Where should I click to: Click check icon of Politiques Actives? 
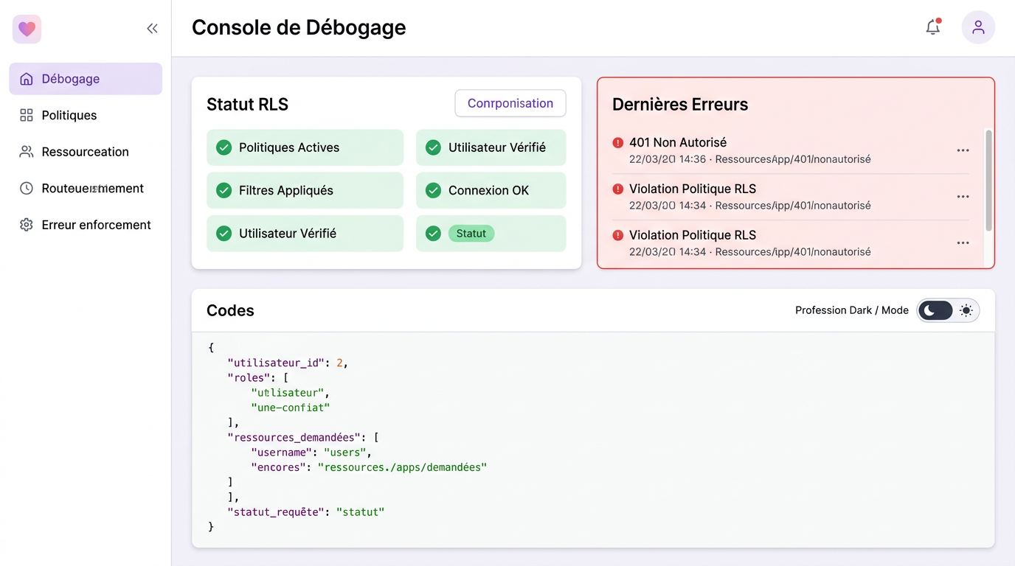224,147
